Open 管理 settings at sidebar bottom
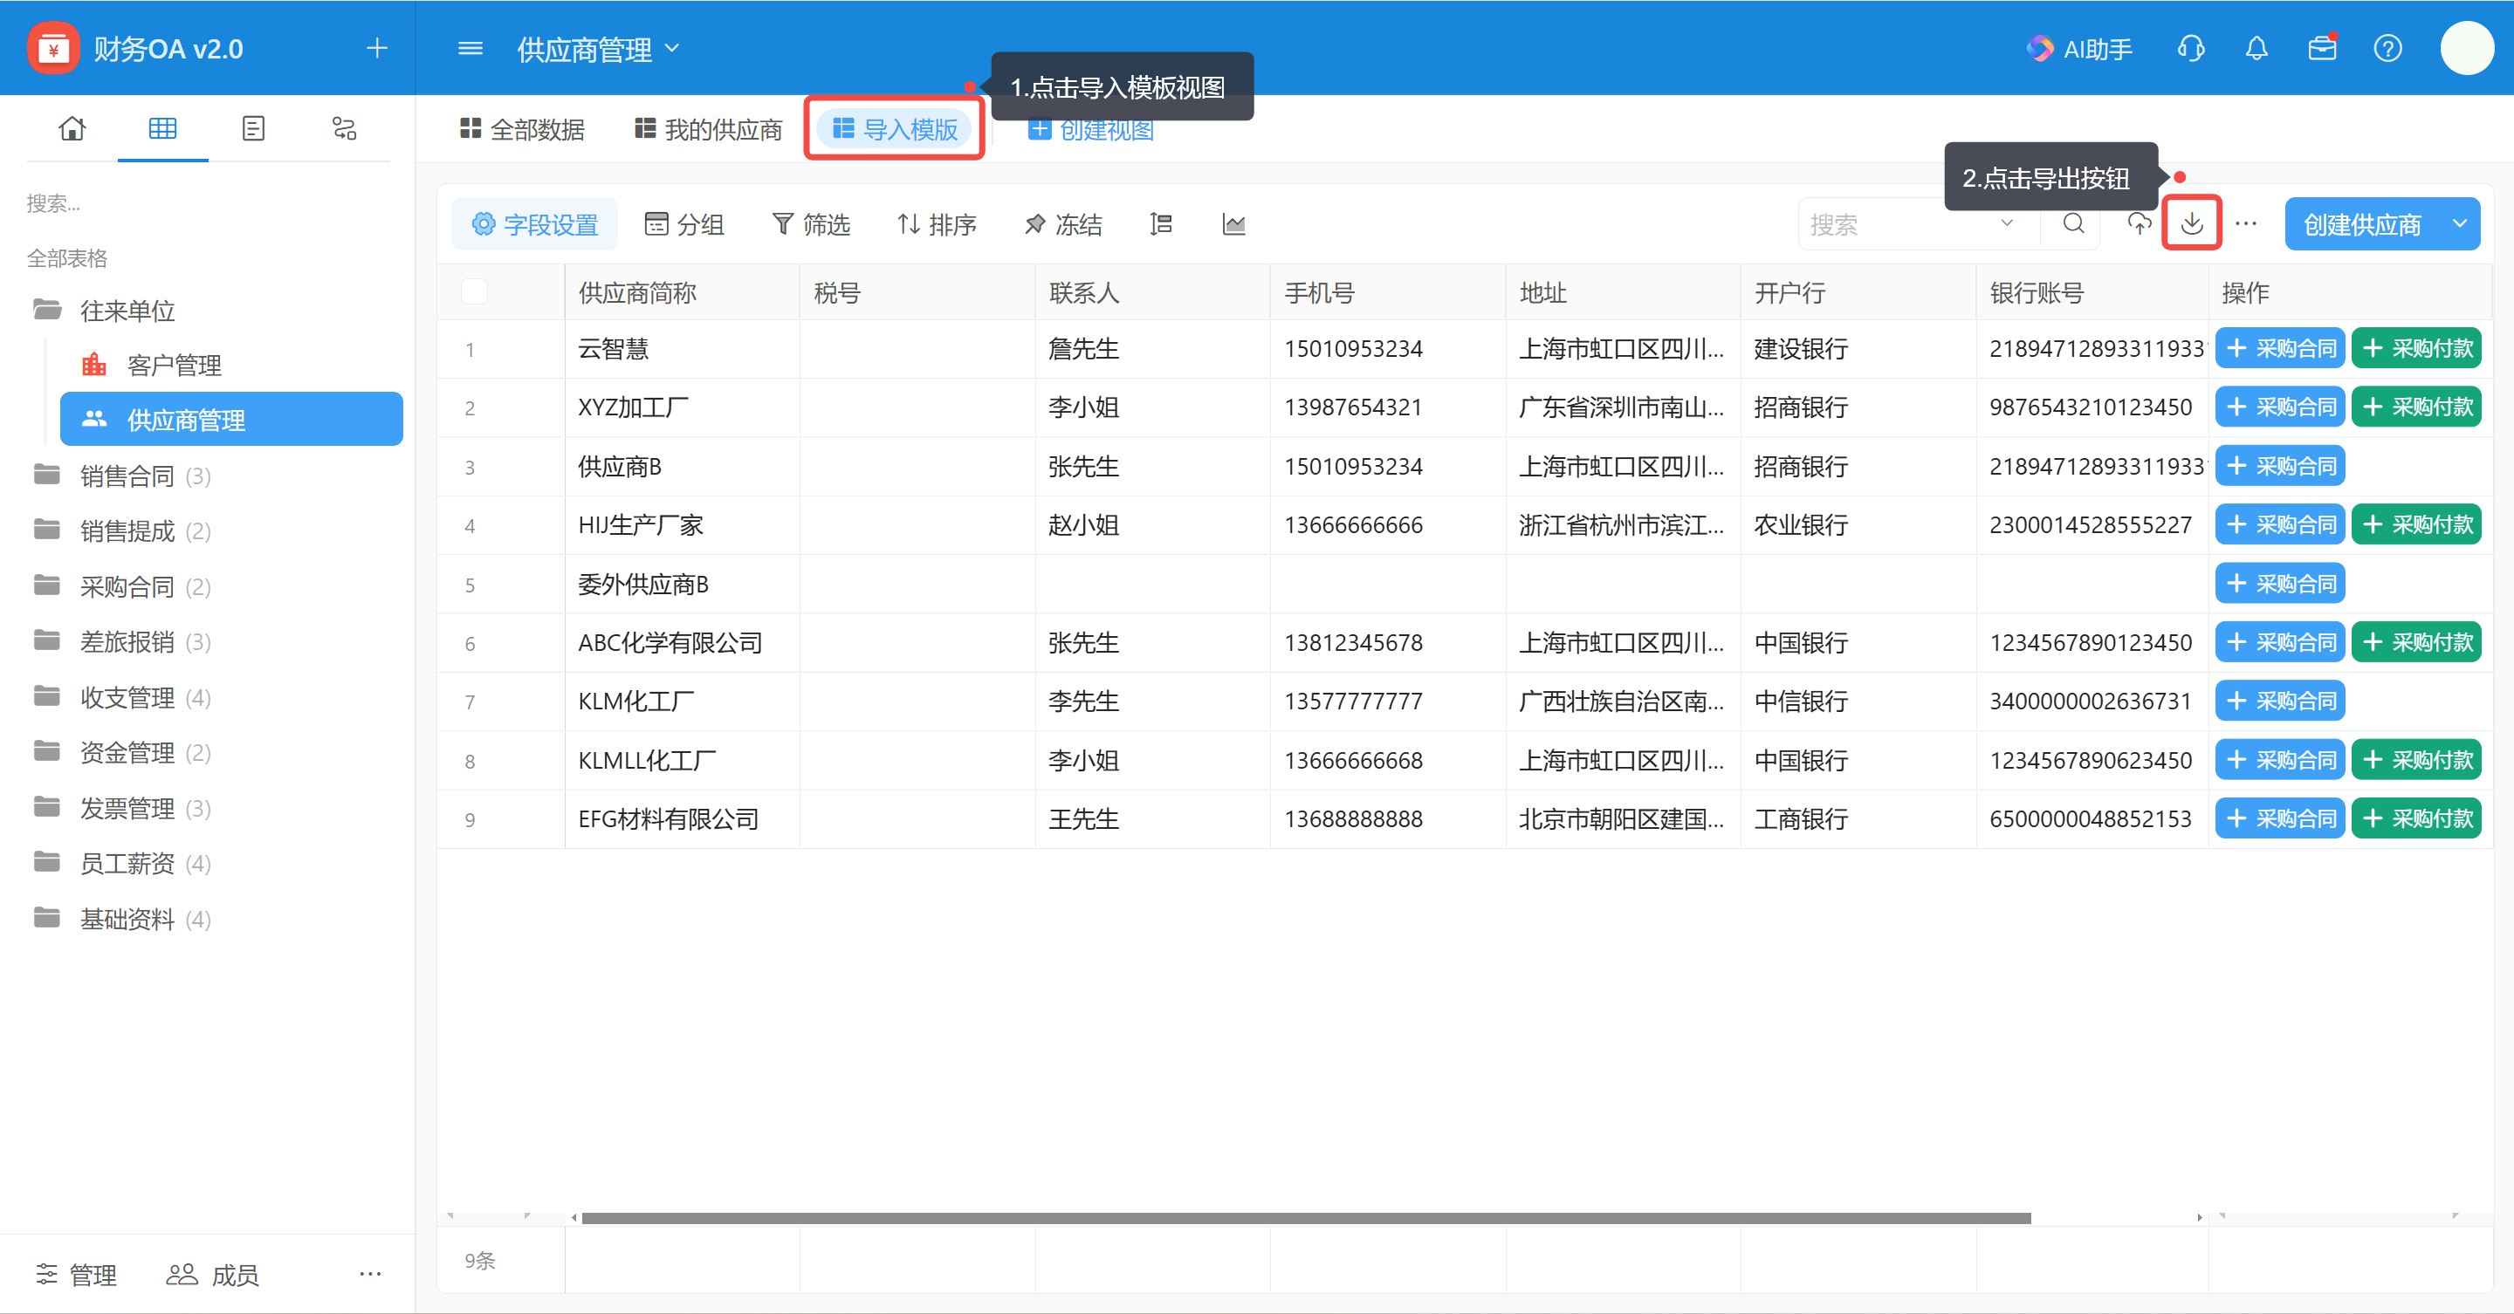This screenshot has width=2514, height=1314. point(76,1274)
